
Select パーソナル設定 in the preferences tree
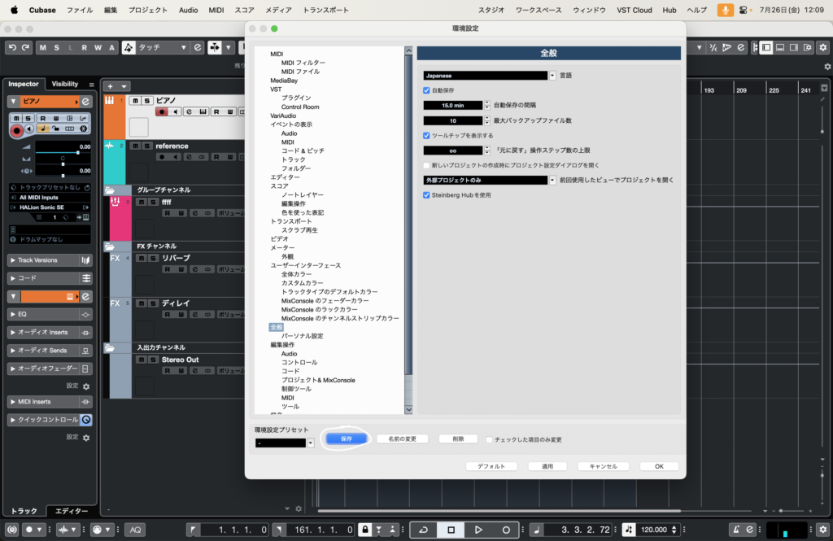point(302,335)
